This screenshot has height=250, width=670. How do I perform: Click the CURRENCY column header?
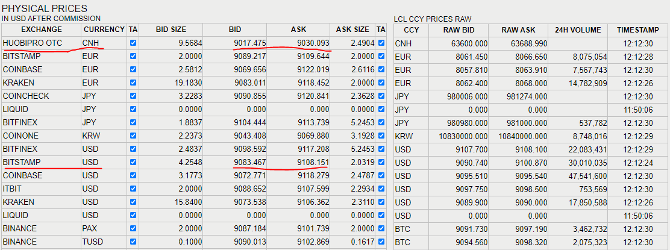coord(104,30)
